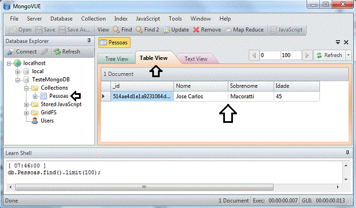Screen dimensions: 356x208
Task: Click the Update document icon
Action: [x=167, y=30]
